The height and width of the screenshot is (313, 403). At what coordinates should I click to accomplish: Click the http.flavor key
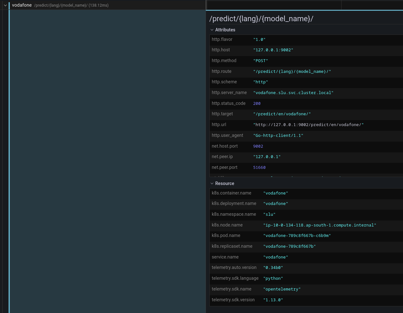pyautogui.click(x=222, y=39)
